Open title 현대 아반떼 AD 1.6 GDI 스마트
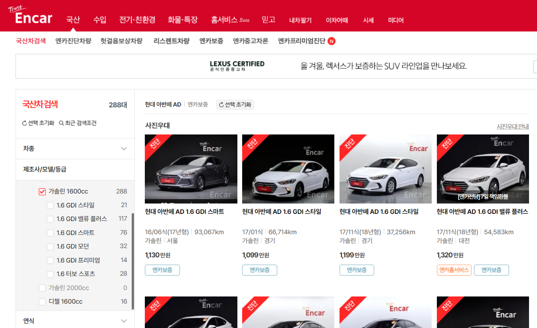This screenshot has height=328, width=537. [x=185, y=211]
